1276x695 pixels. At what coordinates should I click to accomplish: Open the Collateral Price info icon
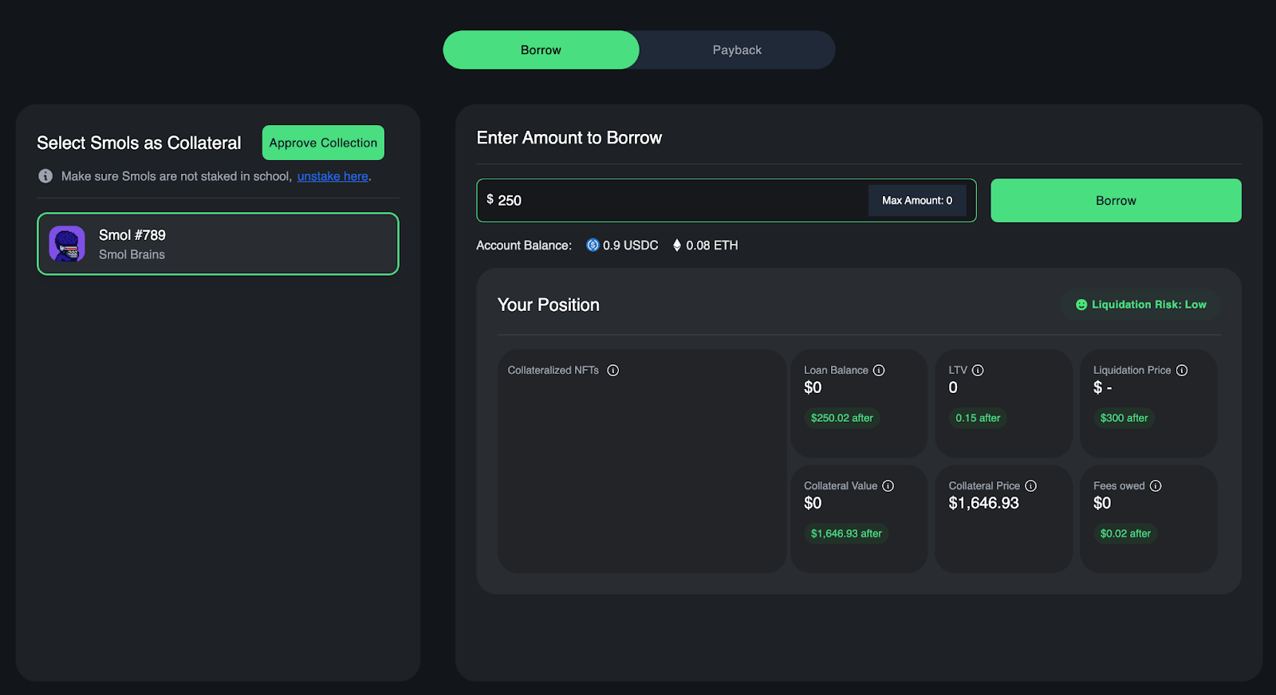(1030, 485)
